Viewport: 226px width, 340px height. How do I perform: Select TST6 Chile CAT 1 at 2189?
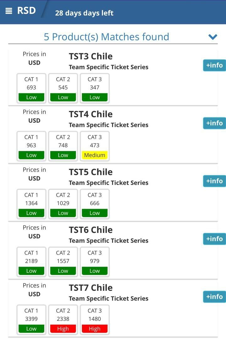click(31, 262)
